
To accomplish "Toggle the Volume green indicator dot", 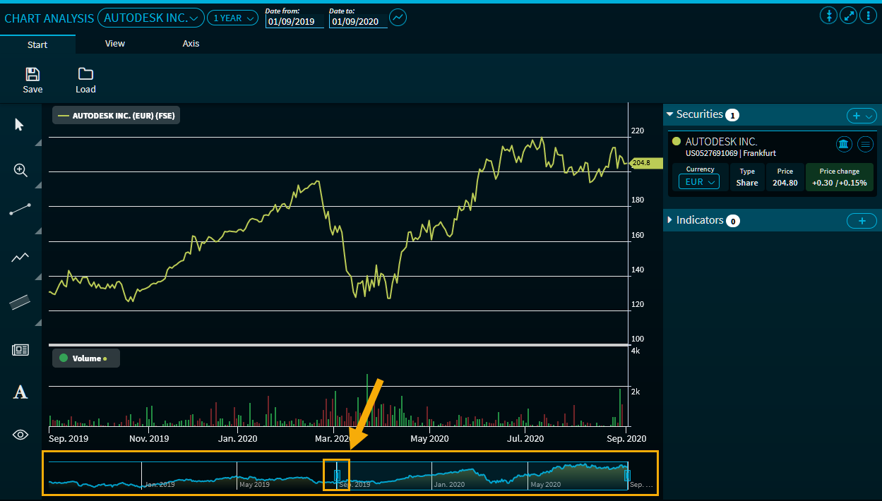I will pyautogui.click(x=64, y=358).
